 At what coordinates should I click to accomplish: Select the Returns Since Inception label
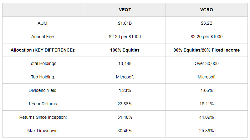[43, 117]
